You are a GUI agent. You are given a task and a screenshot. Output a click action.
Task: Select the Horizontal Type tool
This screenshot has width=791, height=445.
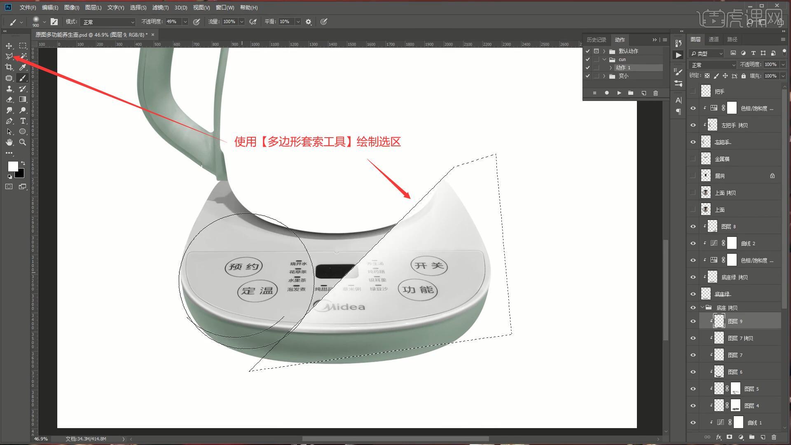[x=23, y=121]
